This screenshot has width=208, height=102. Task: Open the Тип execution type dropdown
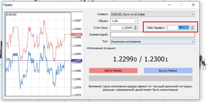pos(153,42)
